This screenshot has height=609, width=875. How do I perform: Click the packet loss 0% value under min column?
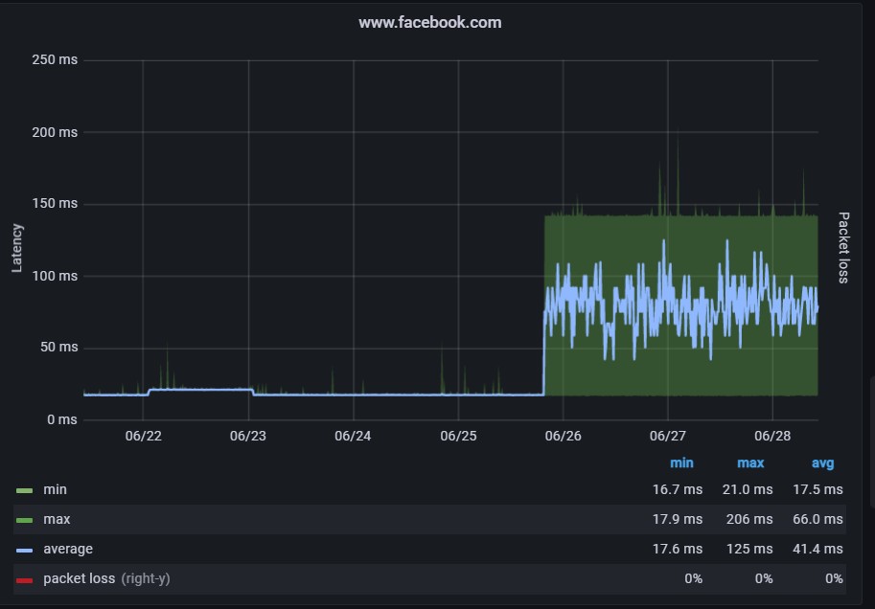point(694,579)
